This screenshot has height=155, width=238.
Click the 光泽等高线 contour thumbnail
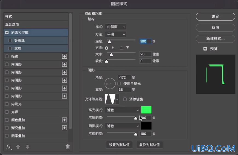click(110, 99)
